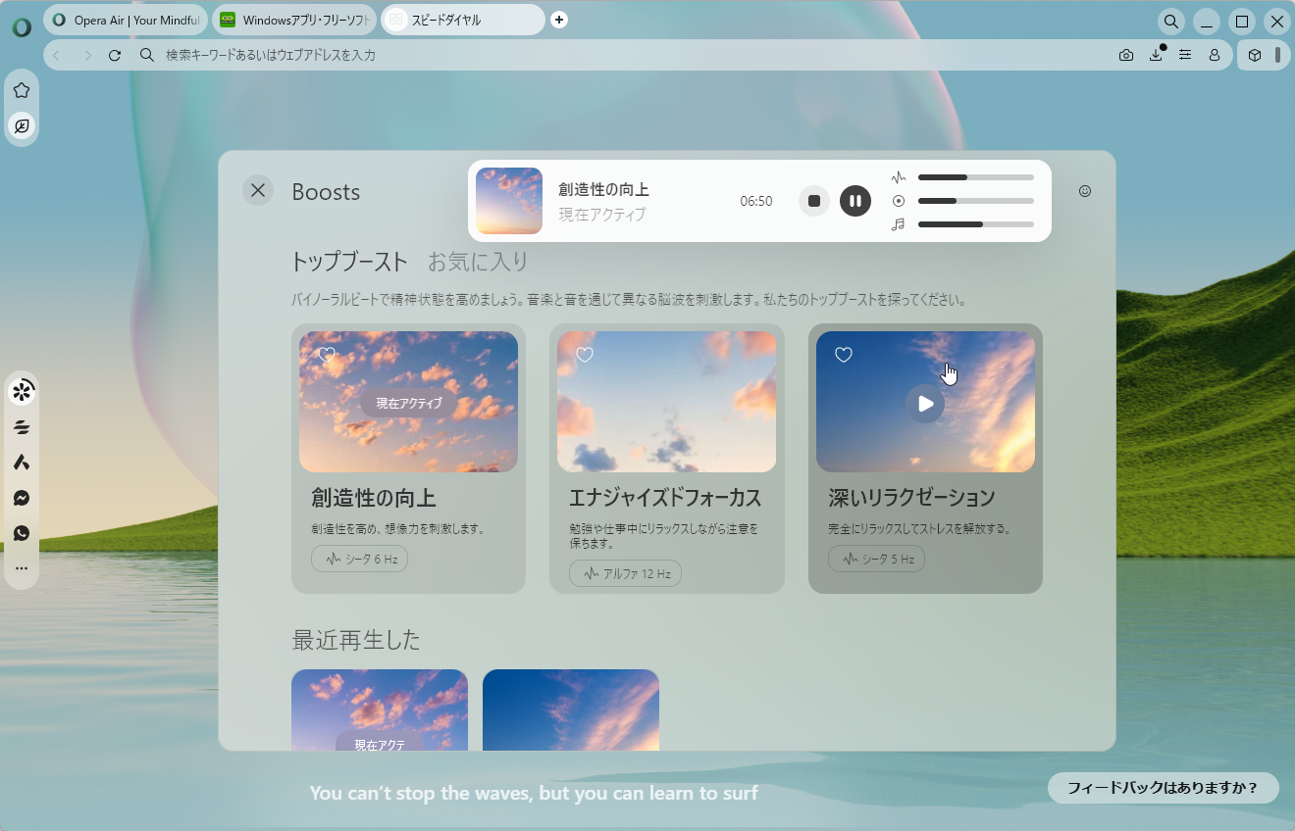This screenshot has width=1295, height=831.
Task: Click the アルファ 12 Hz chip
Action: pyautogui.click(x=625, y=573)
